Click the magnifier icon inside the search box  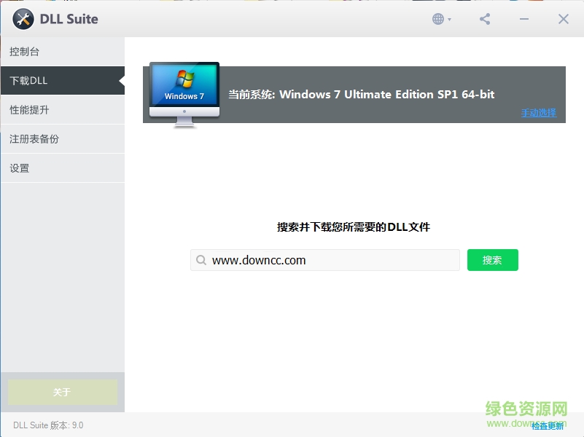click(x=200, y=260)
